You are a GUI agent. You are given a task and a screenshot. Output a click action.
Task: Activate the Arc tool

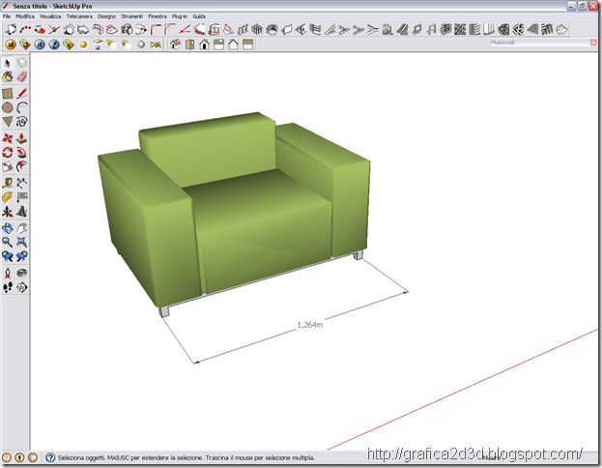tap(22, 107)
